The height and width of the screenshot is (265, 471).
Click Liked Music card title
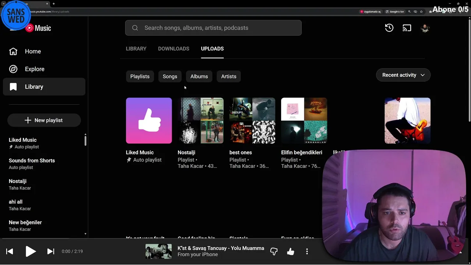140,152
